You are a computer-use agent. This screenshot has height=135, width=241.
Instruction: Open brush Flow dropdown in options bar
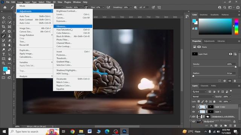pyautogui.click(x=103, y=7)
